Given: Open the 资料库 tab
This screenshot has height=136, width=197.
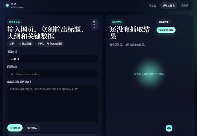Looking at the screenshot, I should coord(185,5).
